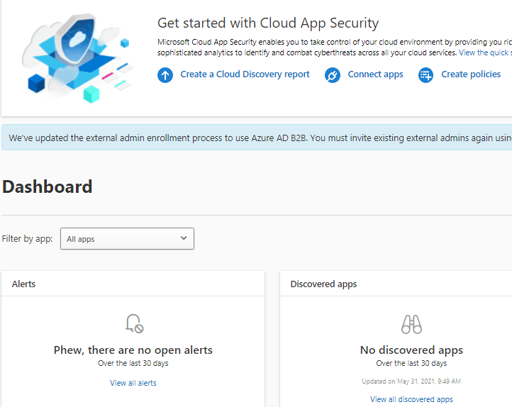Click the "Updated on May 31, 2021" timestamp
Screen dimensions: 512x407
411,381
